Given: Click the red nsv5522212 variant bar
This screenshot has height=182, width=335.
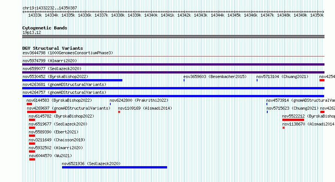Looking at the screenshot, I should [x=293, y=120].
